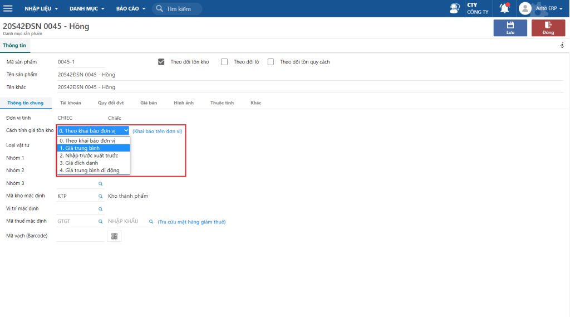This screenshot has height=317, width=570.
Task: Click the info icon at right of tab row
Action: pyautogui.click(x=562, y=46)
